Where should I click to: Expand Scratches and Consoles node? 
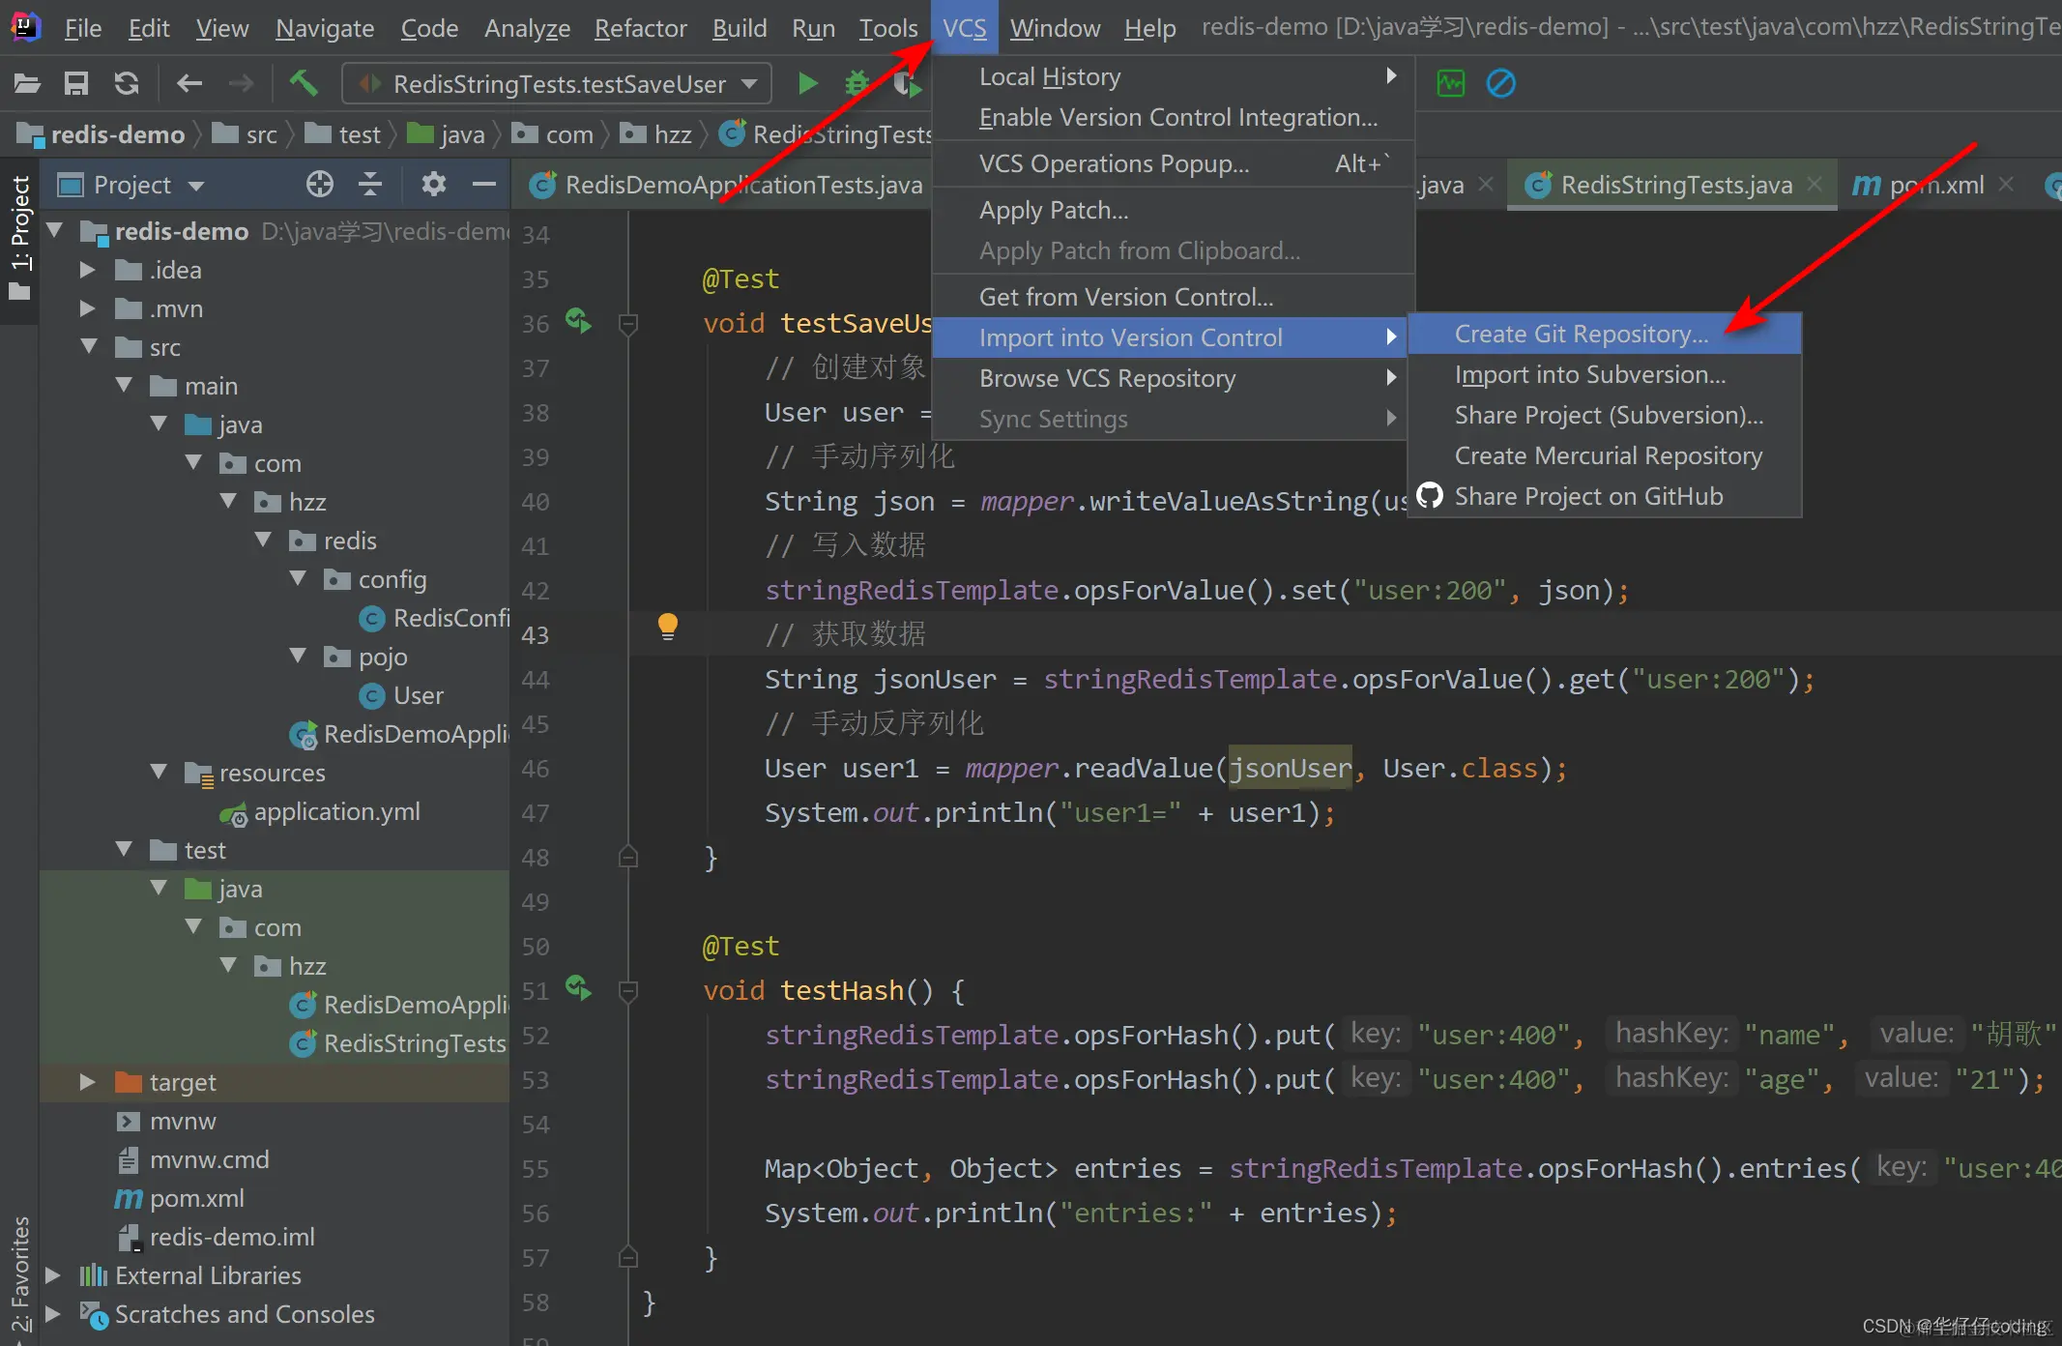pyautogui.click(x=53, y=1314)
